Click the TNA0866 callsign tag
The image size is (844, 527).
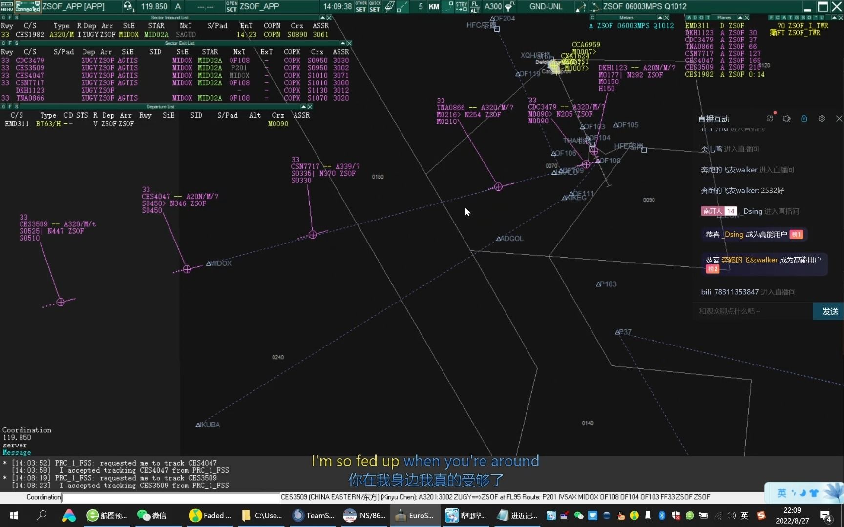click(x=450, y=108)
